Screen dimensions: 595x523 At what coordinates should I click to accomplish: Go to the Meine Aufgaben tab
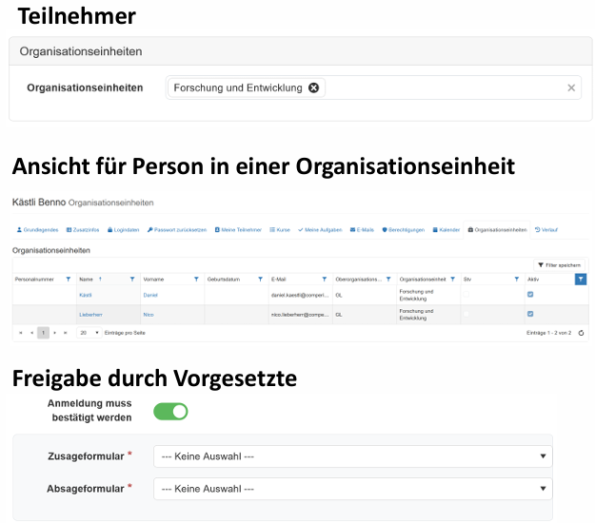click(320, 230)
